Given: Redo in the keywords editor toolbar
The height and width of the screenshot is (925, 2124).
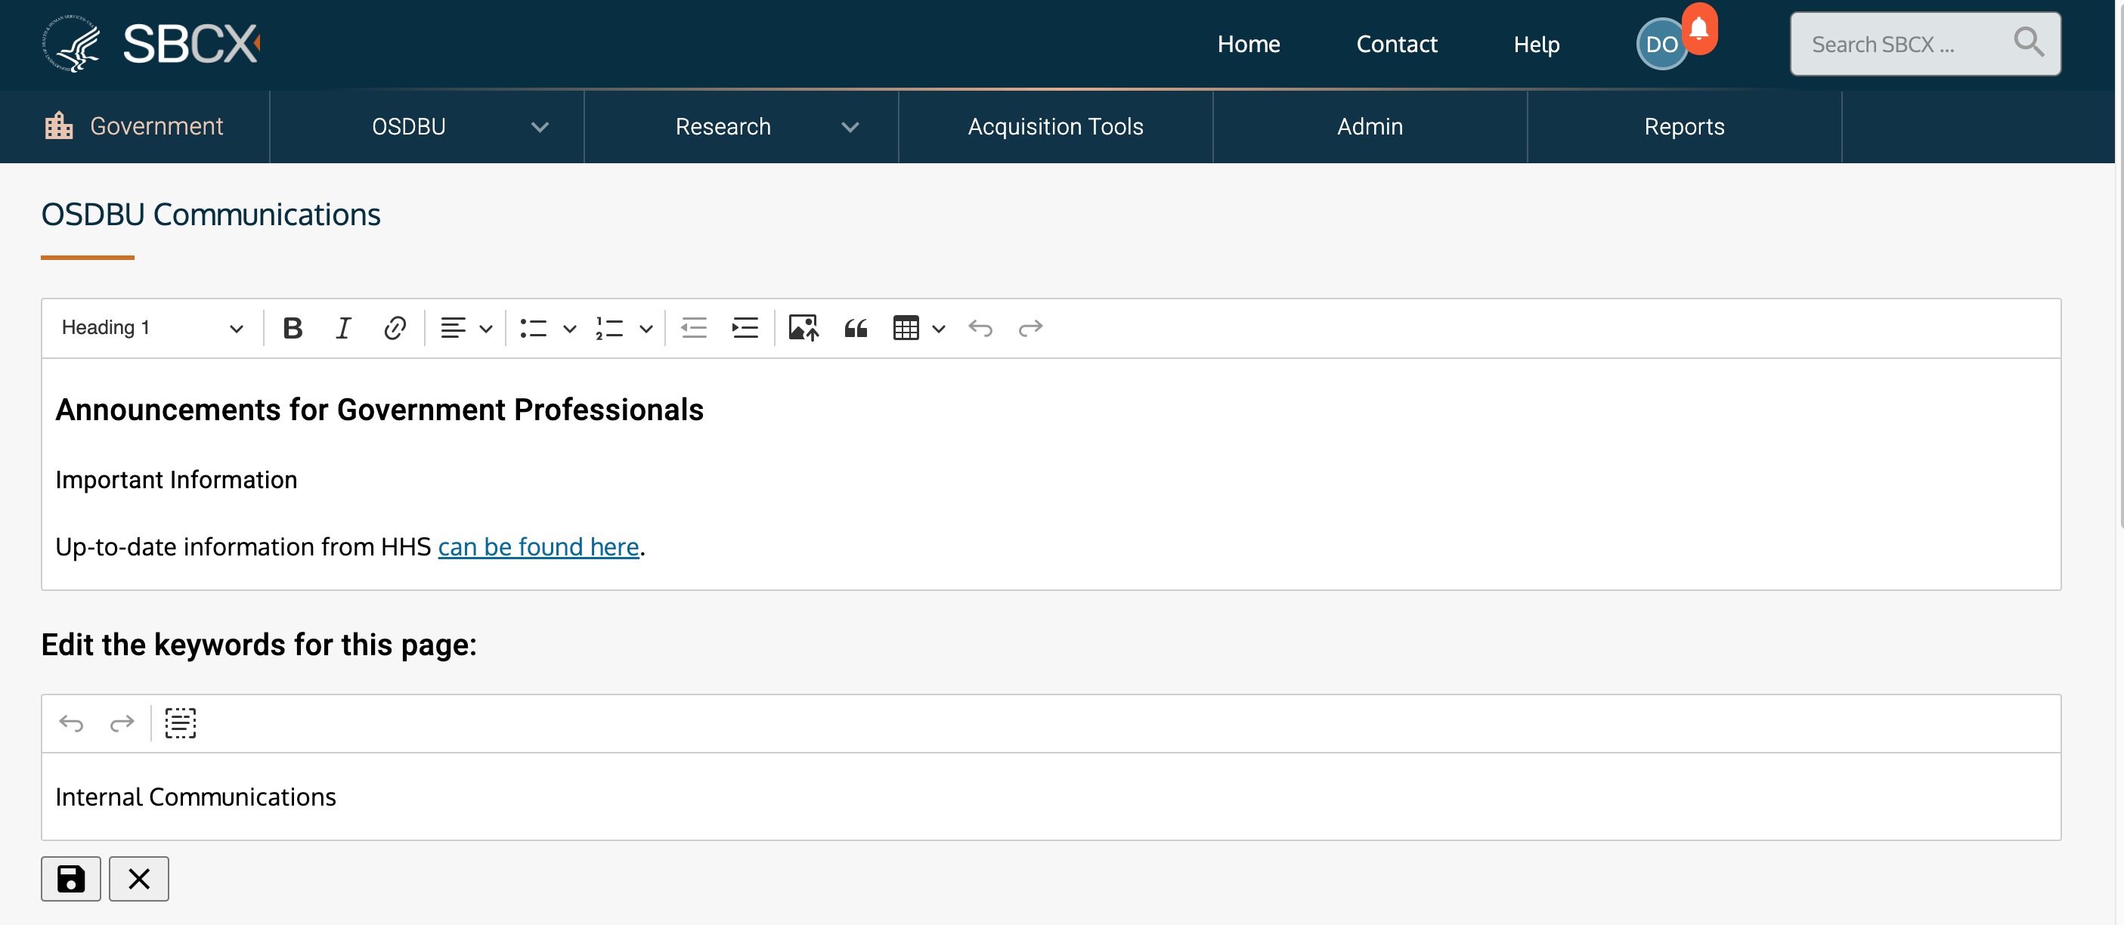Looking at the screenshot, I should [x=122, y=724].
